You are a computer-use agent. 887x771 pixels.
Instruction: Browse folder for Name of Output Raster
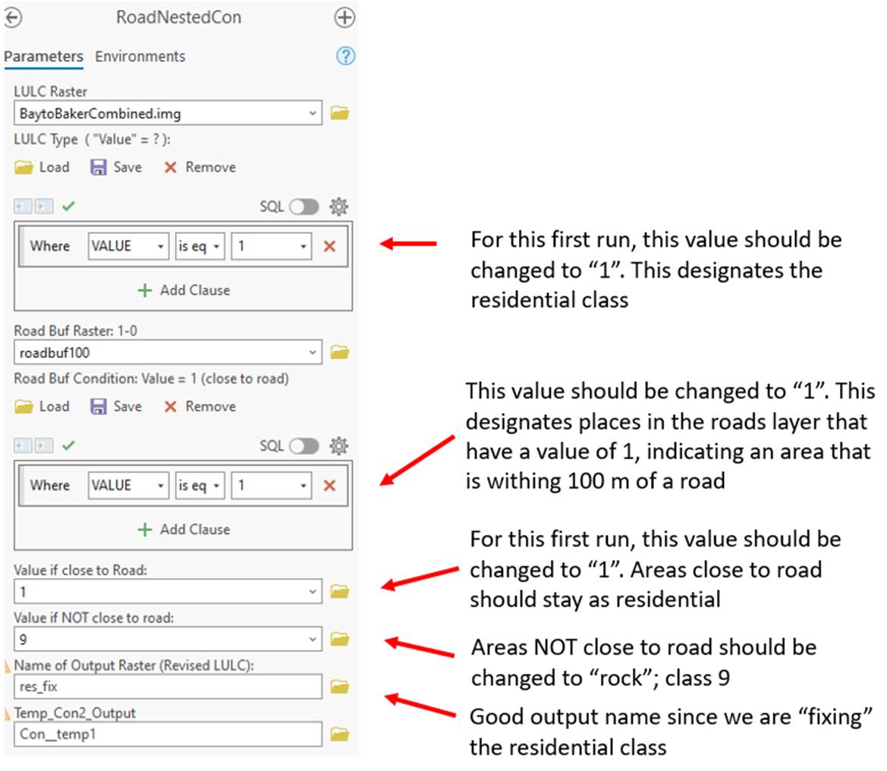point(339,687)
